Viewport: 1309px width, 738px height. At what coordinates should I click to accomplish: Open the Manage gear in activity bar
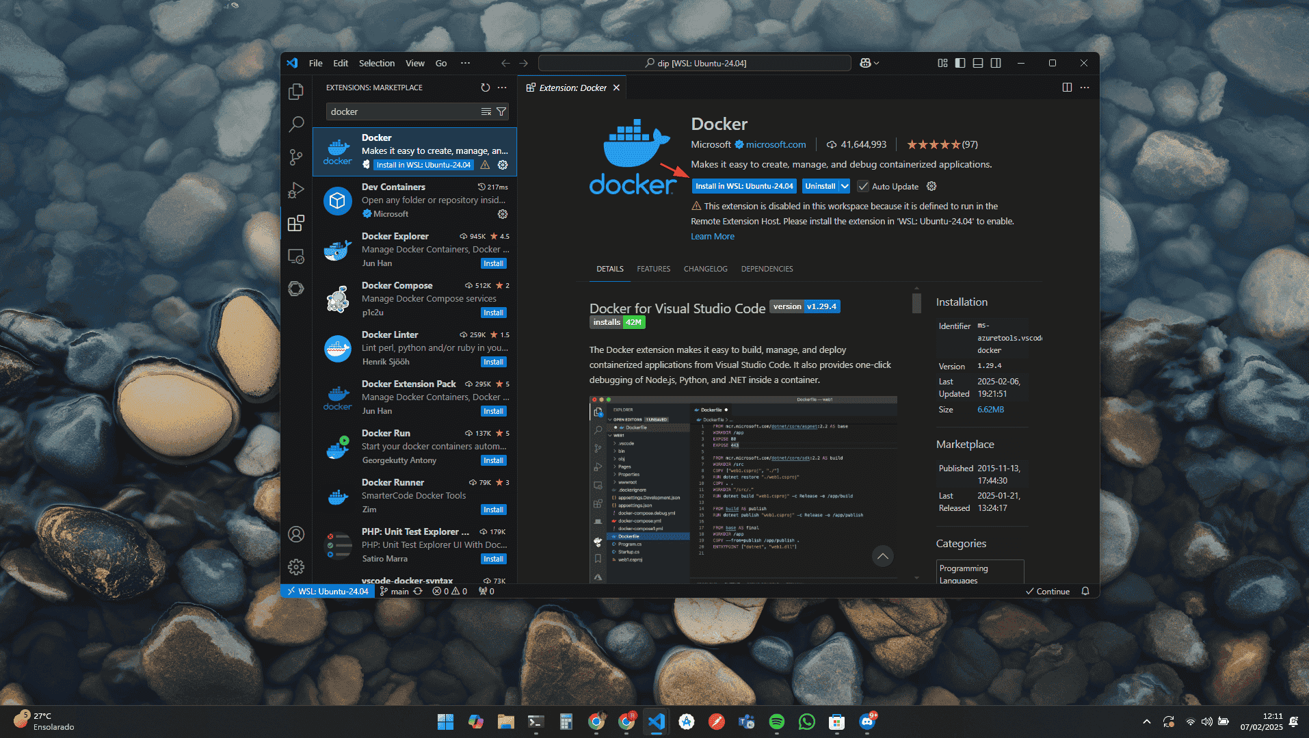click(295, 567)
